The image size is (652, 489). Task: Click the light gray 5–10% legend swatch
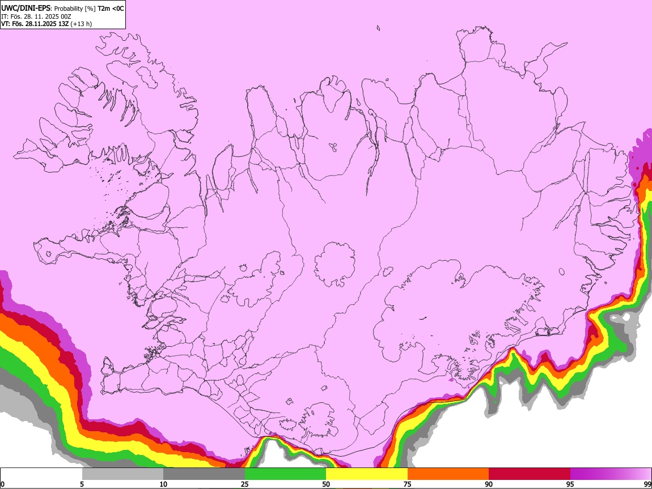[122, 474]
